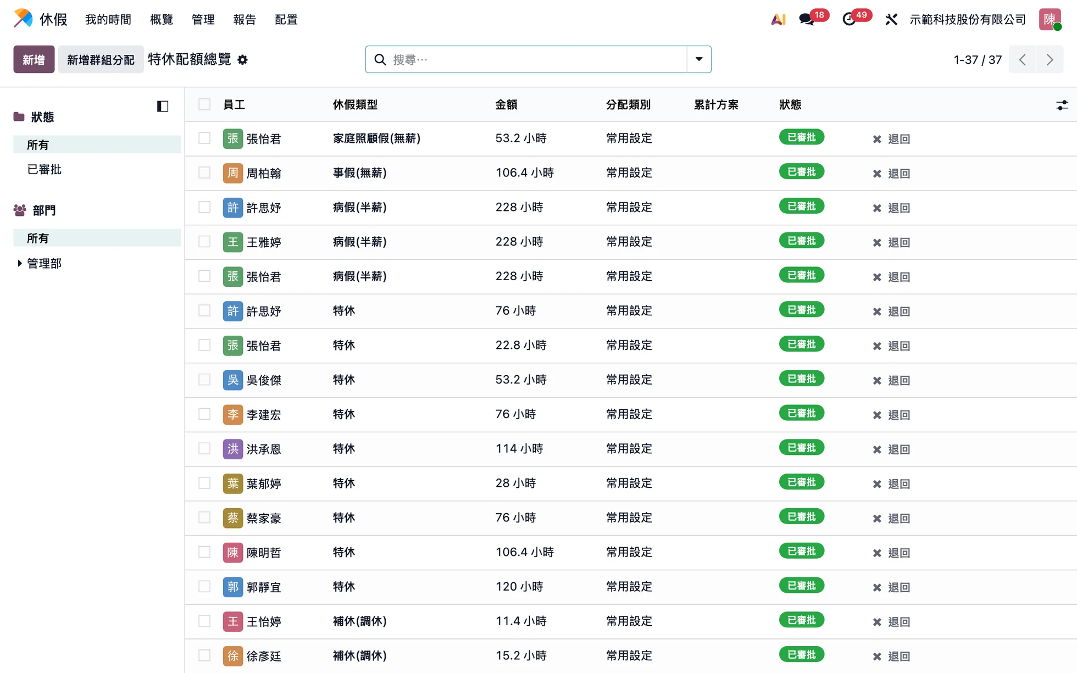Sort by the 金額 column header
1077x673 pixels.
click(x=506, y=104)
